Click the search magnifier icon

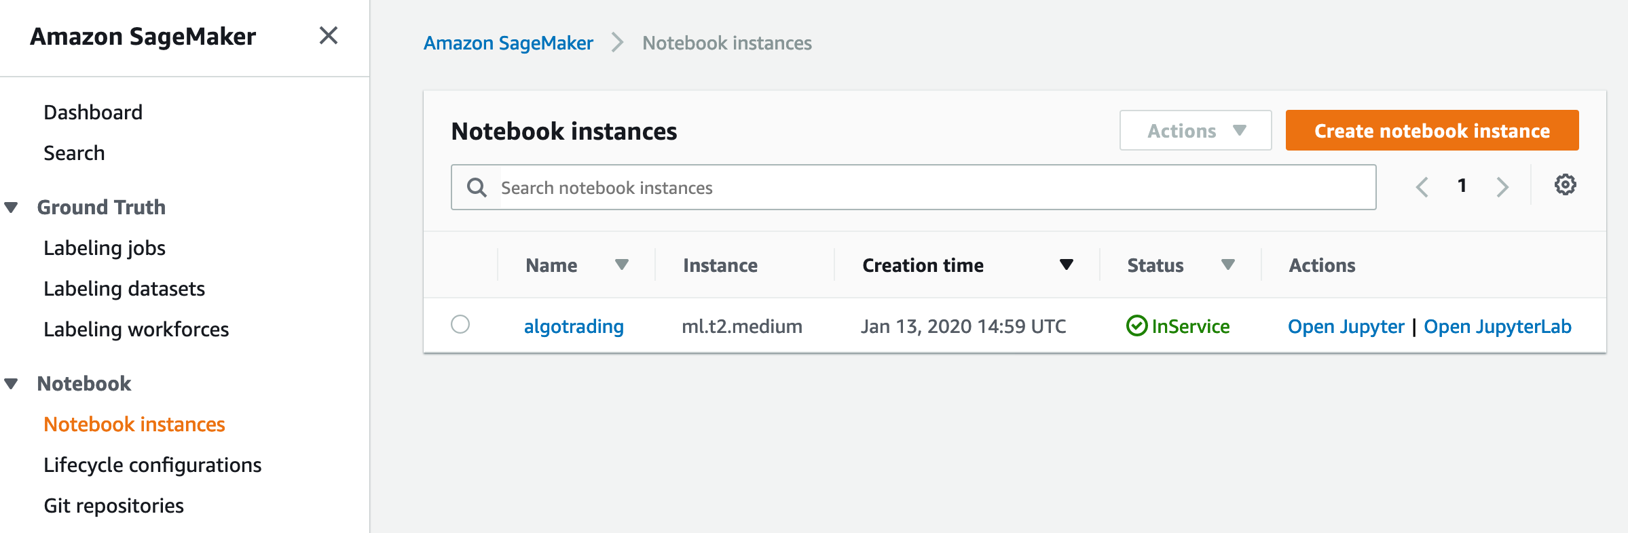pos(477,188)
